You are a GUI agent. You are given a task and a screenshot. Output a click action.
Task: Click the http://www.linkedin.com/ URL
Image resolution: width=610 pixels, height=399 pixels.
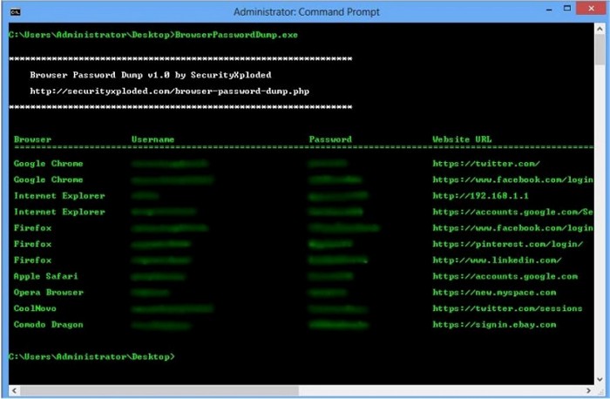click(x=497, y=260)
